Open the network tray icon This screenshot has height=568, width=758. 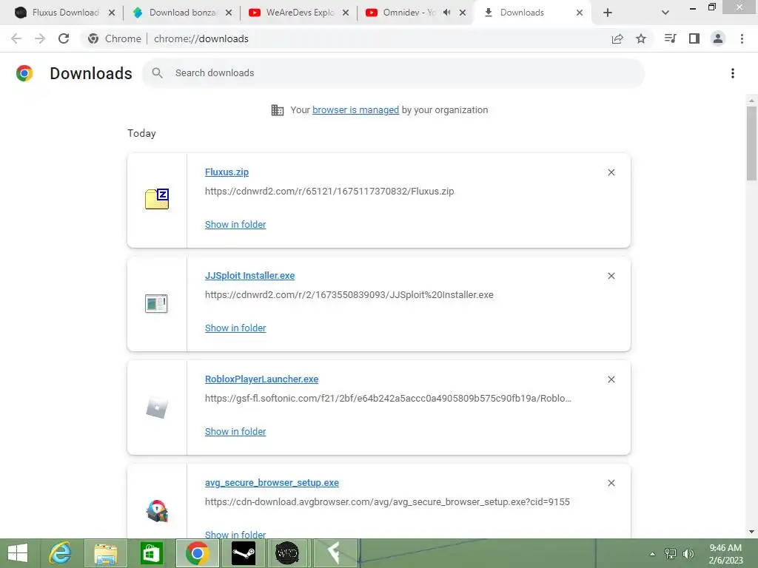[x=671, y=554]
